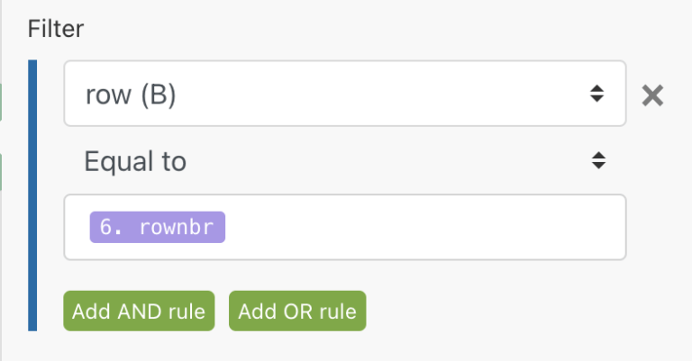The image size is (692, 361).
Task: Click the gray X beside row (B)
Action: [652, 95]
